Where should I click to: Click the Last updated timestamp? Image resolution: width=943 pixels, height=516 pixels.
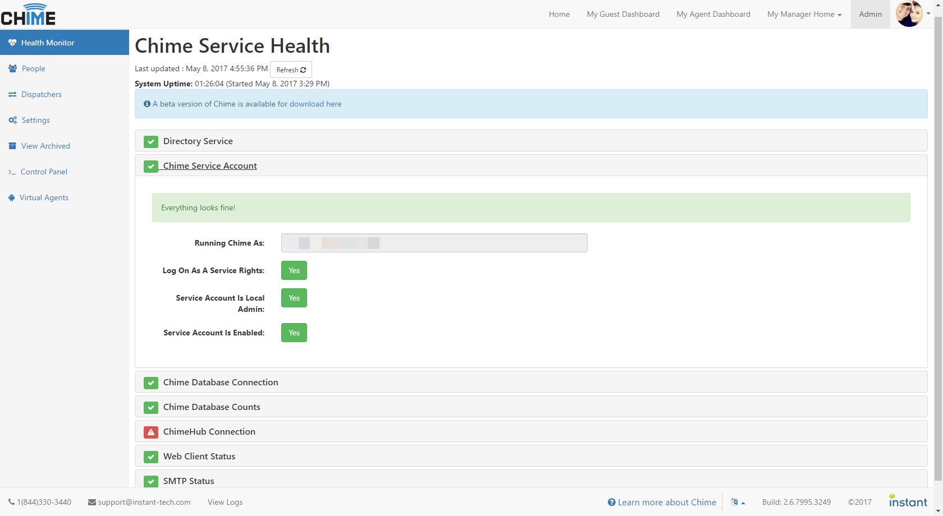[202, 68]
